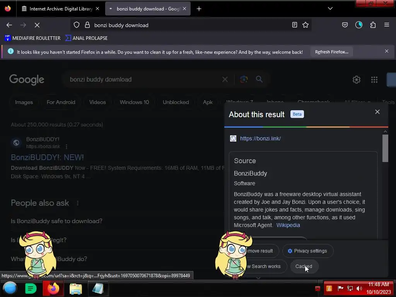Open the Firefox hamburger menu
Viewport: 396px width, 297px height.
tap(387, 25)
